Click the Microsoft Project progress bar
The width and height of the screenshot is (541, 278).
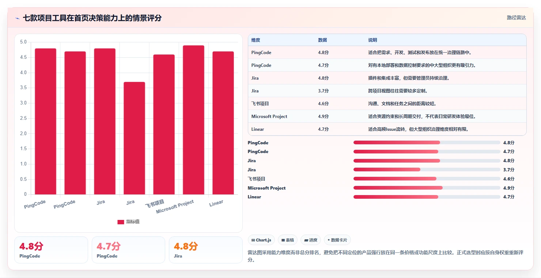(x=427, y=188)
